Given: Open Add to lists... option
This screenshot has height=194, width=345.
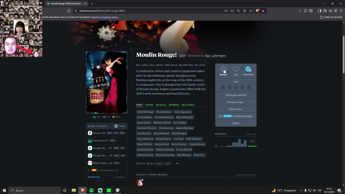Looking at the screenshot, I should [x=236, y=109].
